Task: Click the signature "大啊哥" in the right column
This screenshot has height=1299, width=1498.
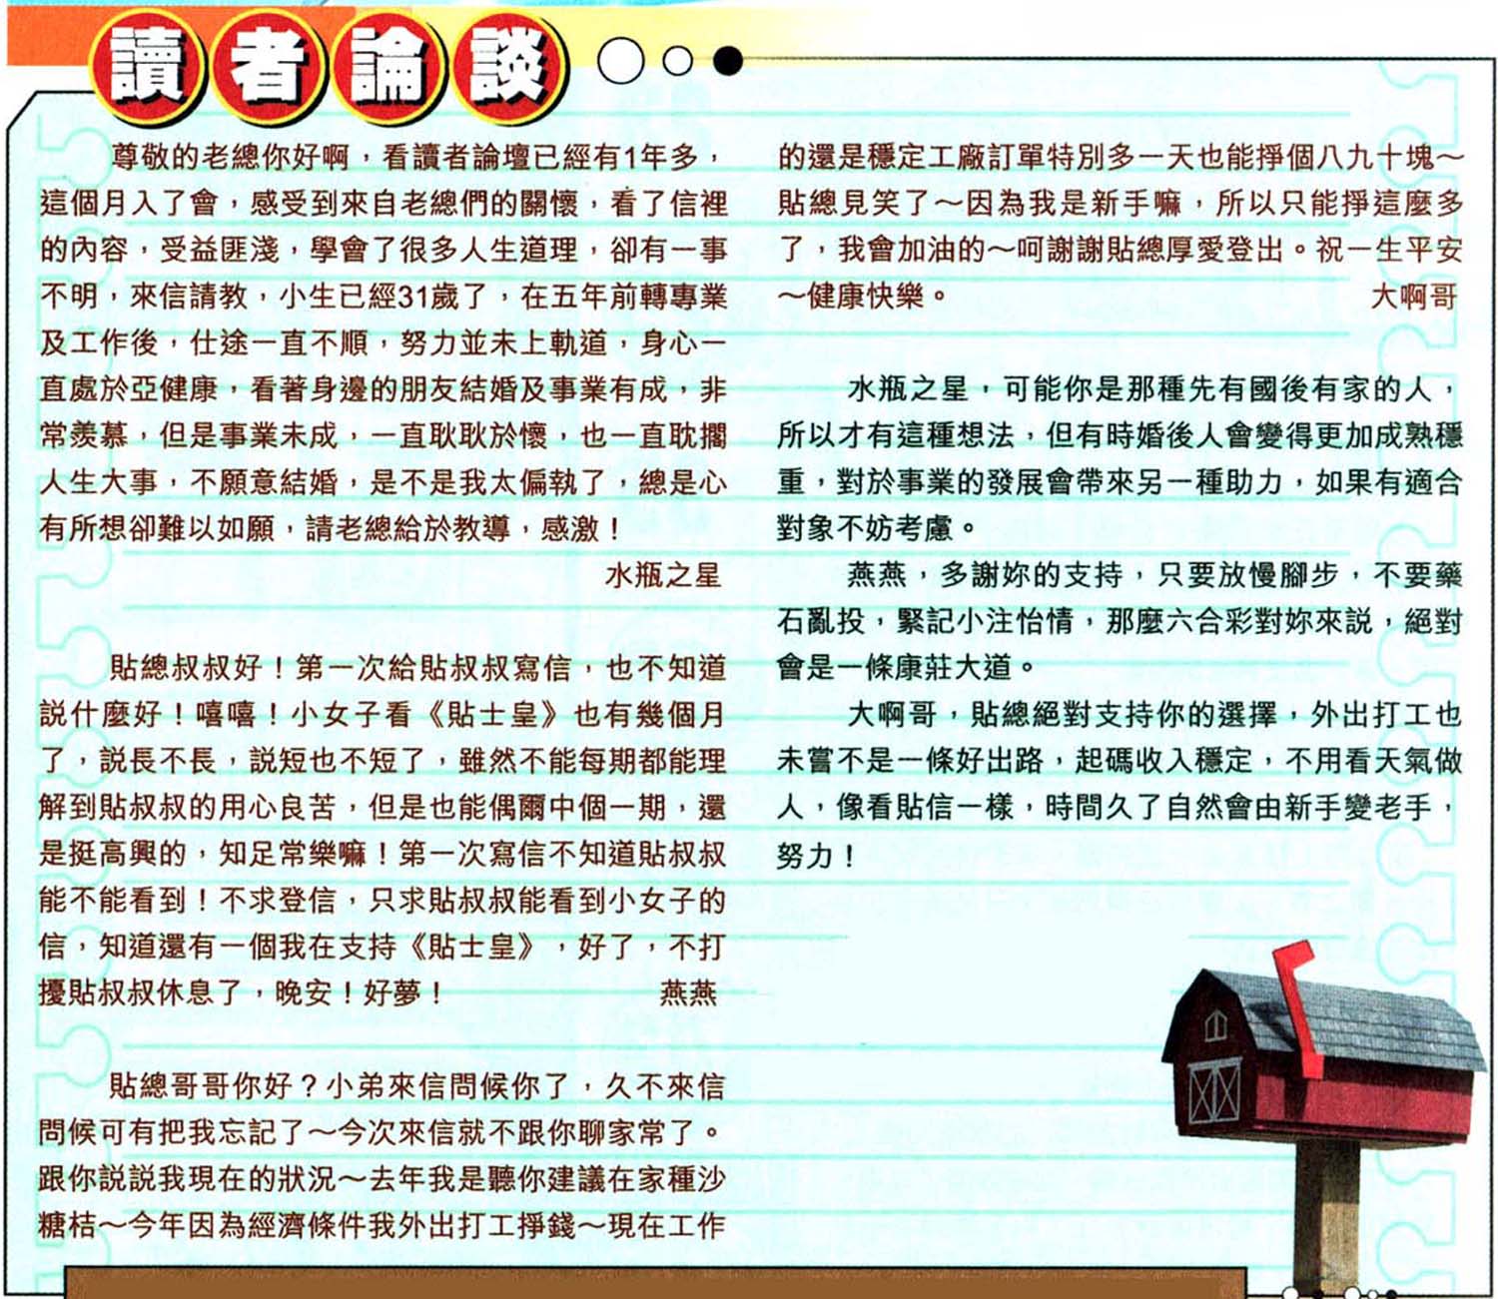Action: 1414,297
